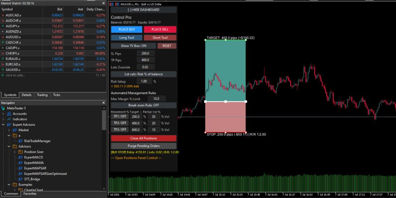Toggle the TP2: OFF switch
Screen dimensions: 396x198
pos(120,123)
